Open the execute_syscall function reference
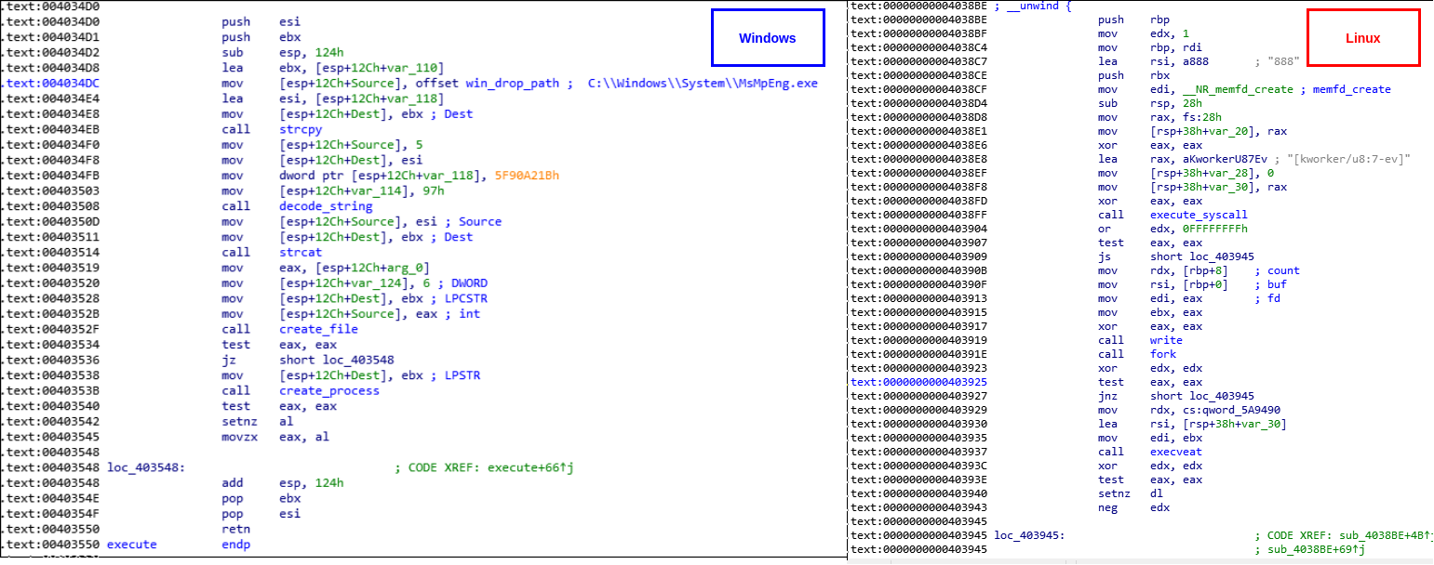Viewport: 1434px width, 565px height. point(1200,215)
